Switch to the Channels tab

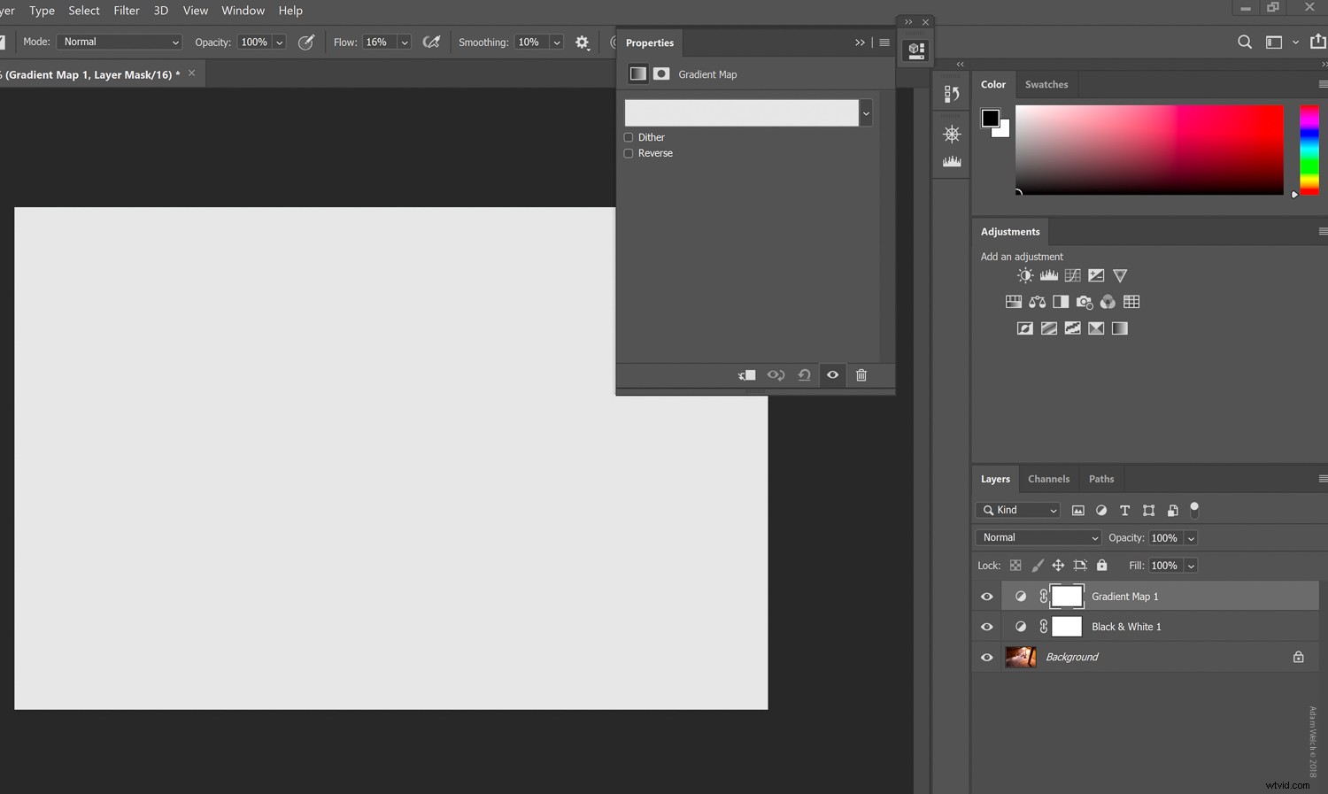point(1048,479)
